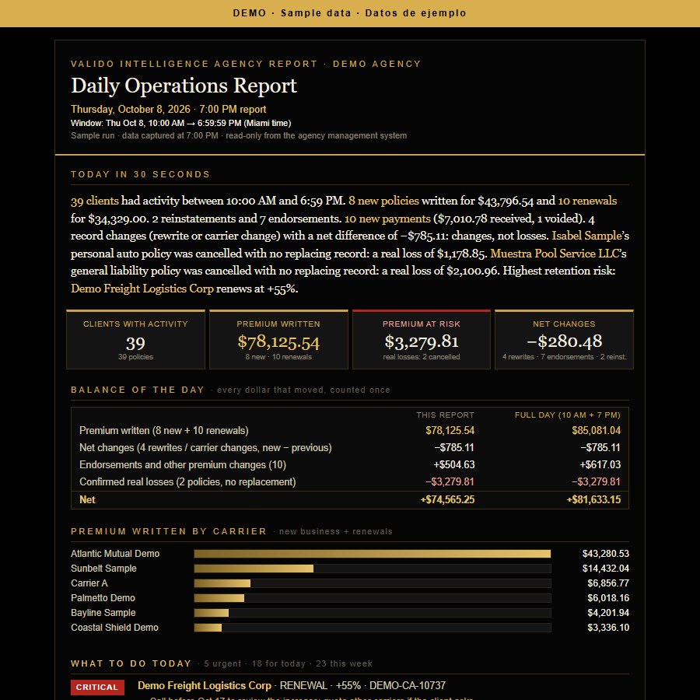Open Muestra Pool Service LLC link
Screen dimensions: 700x700
(555, 254)
